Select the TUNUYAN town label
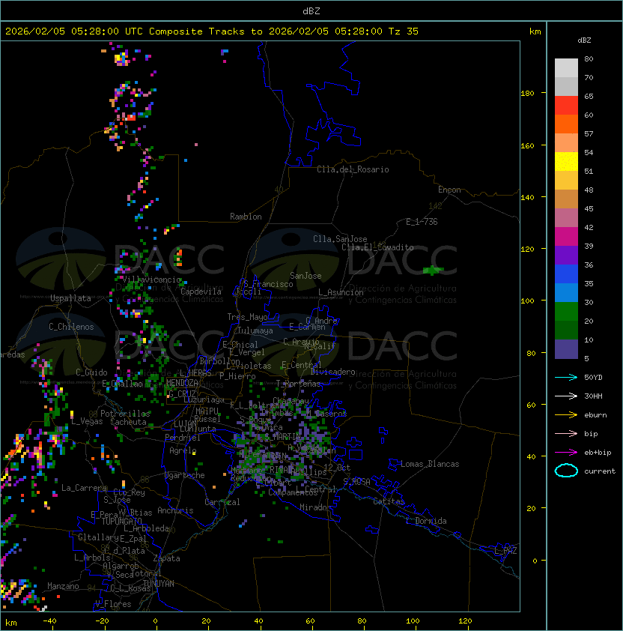 point(158,583)
